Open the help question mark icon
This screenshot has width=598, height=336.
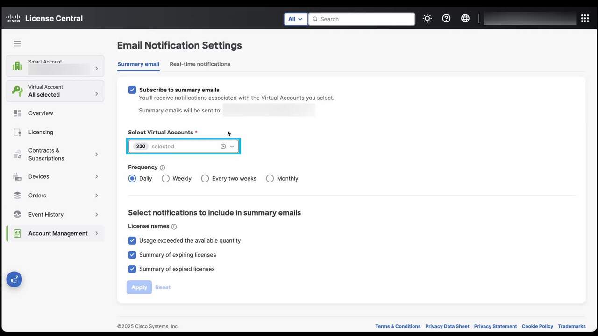(446, 19)
